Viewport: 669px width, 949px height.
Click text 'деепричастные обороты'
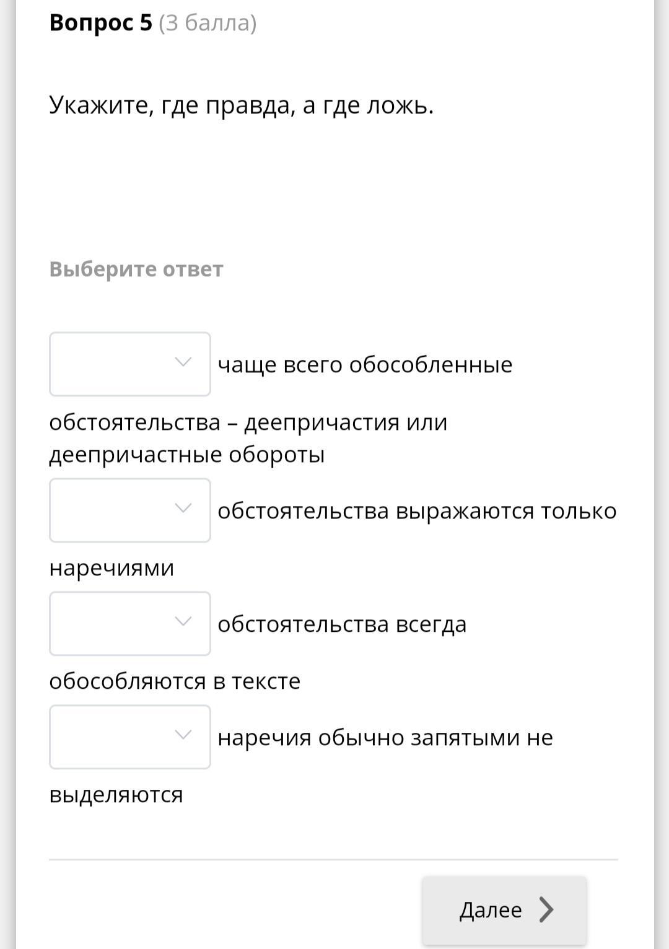pos(186,455)
